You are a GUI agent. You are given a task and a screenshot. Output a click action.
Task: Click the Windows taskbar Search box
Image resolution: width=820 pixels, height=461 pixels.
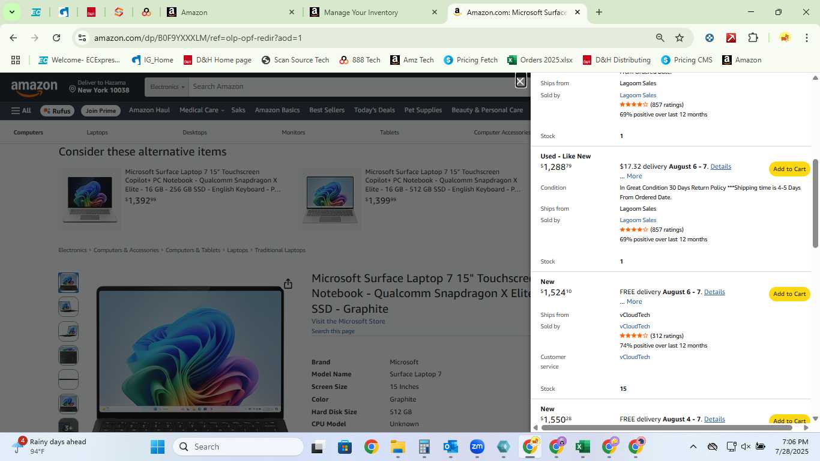click(x=238, y=447)
